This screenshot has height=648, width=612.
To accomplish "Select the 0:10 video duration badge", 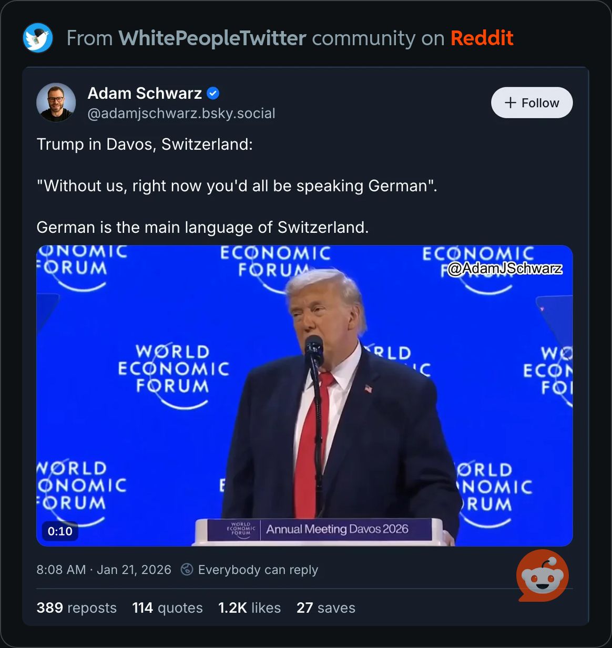I will coord(60,531).
